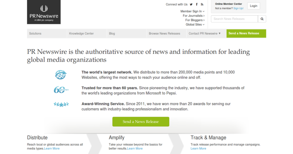The image size is (293, 154).
Task: Click the Online Member Center label
Action: [228, 4]
